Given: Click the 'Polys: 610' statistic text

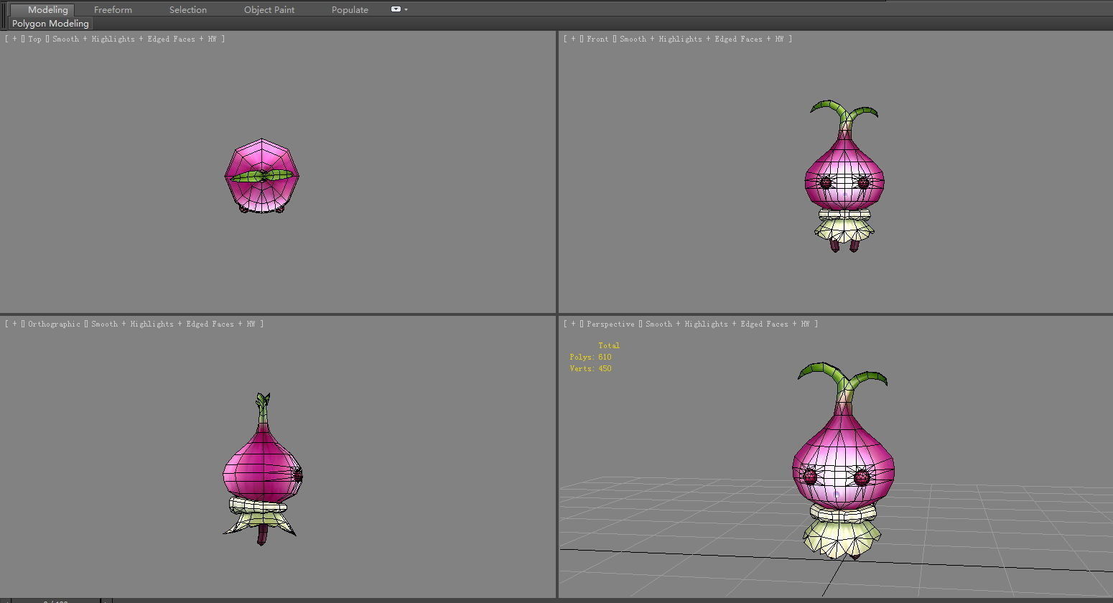Looking at the screenshot, I should 590,357.
